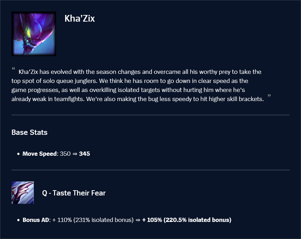Click the divider line below Move Speed

[x=150, y=170]
